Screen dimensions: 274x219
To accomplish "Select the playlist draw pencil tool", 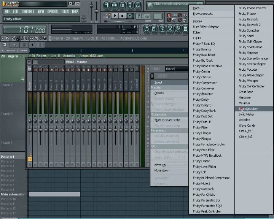I will point(13,38).
